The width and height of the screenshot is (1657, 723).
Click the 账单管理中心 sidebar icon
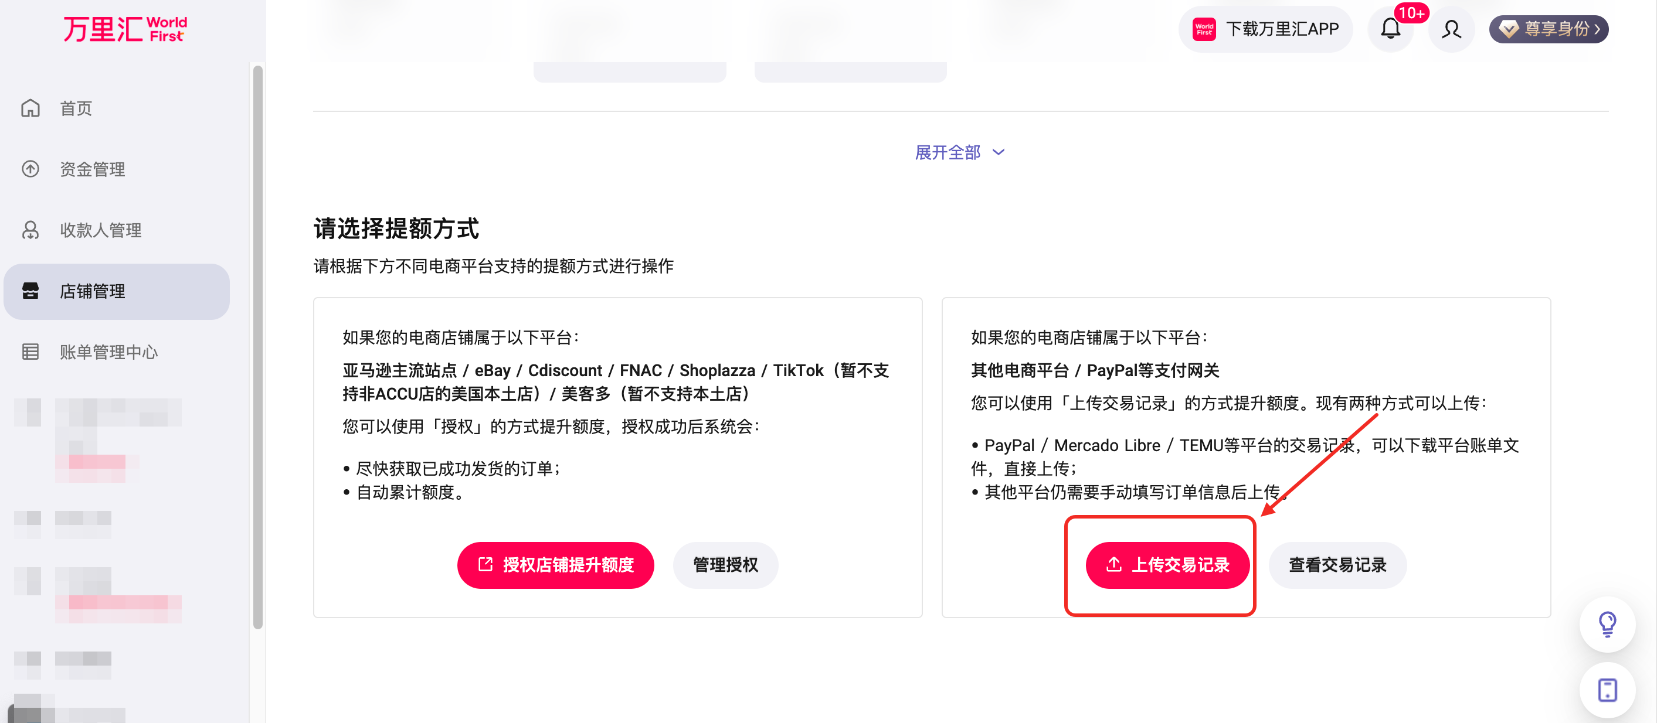30,352
